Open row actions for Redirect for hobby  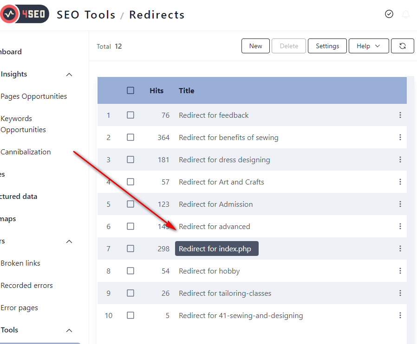click(x=400, y=271)
